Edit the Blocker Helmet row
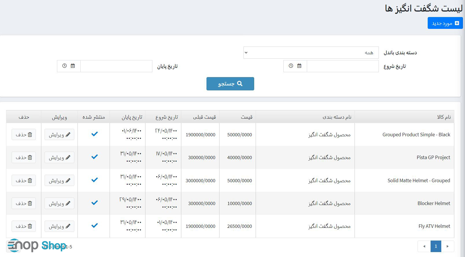The height and width of the screenshot is (257, 465). [x=59, y=203]
